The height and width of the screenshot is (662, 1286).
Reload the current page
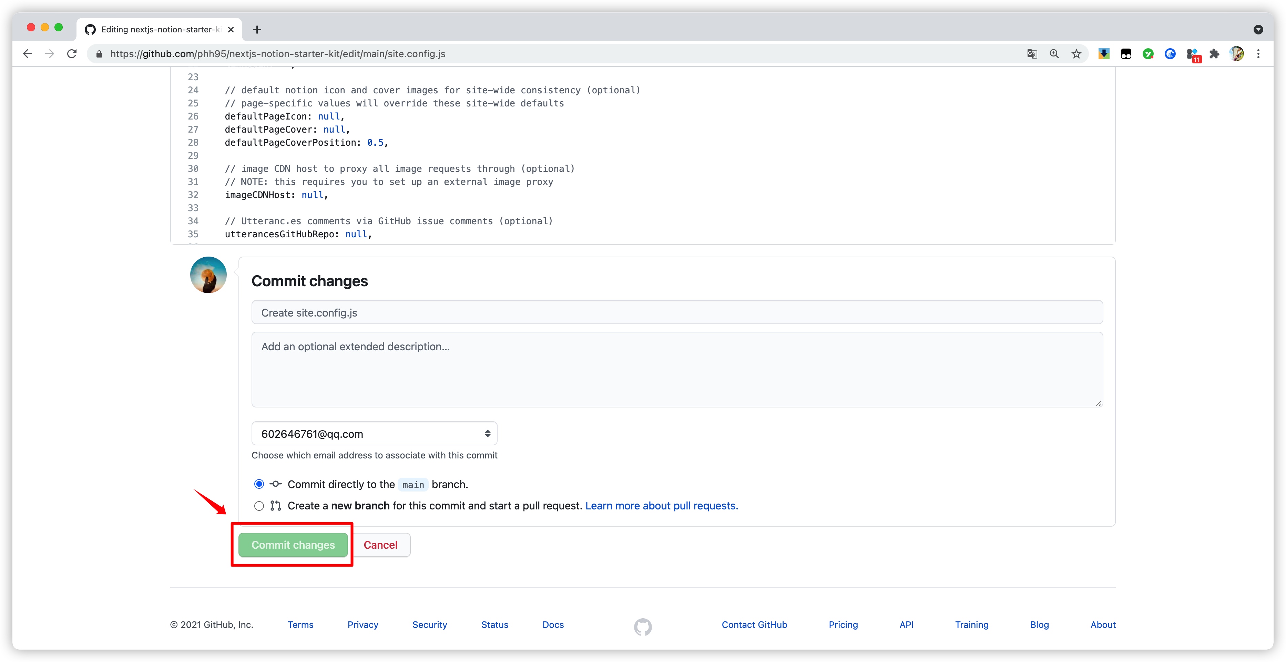(x=72, y=54)
